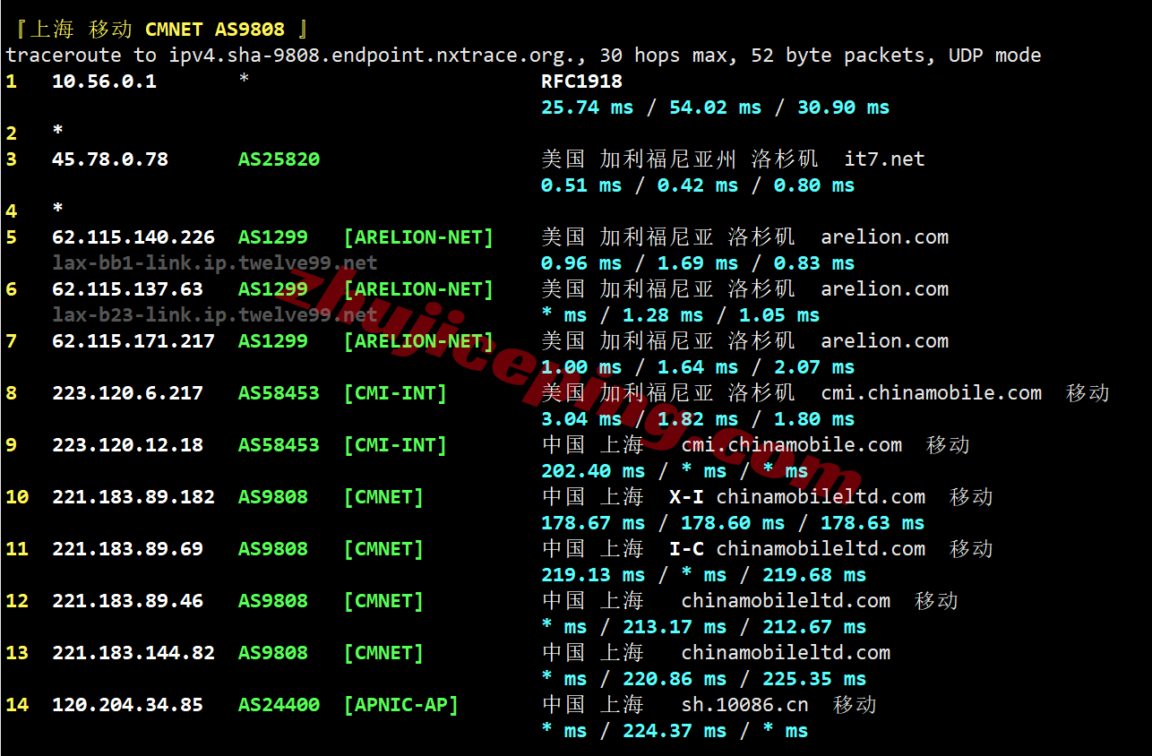Click latency line starting 178.67 ms

(x=733, y=523)
